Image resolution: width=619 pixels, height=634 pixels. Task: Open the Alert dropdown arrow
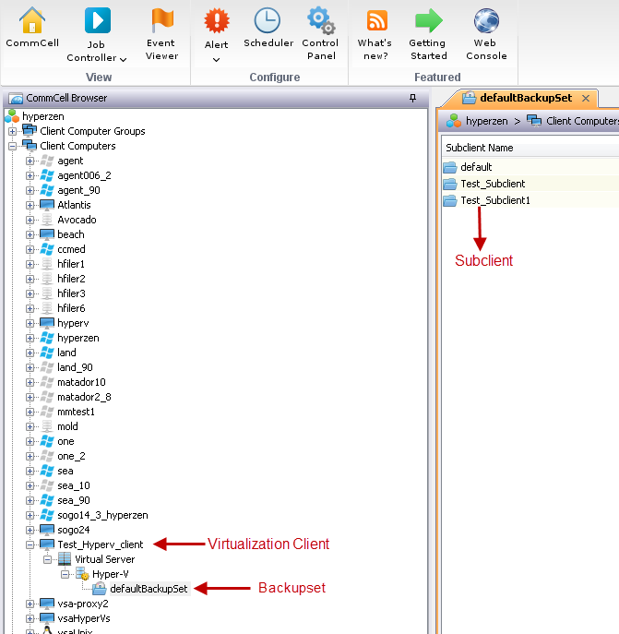[216, 60]
